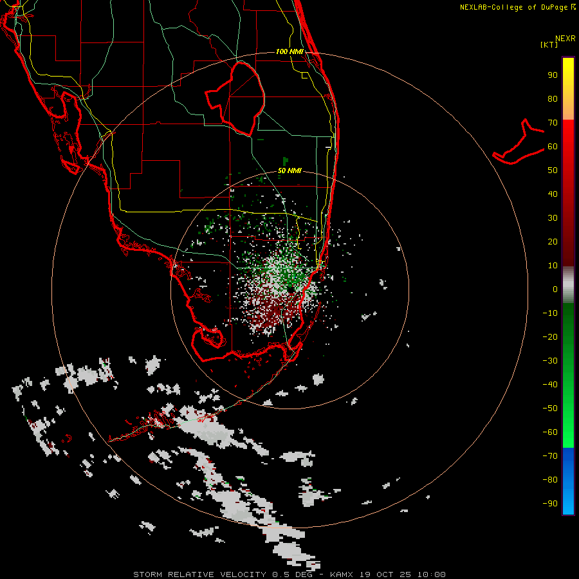Click the 20 value on velocity scale

(x=553, y=242)
